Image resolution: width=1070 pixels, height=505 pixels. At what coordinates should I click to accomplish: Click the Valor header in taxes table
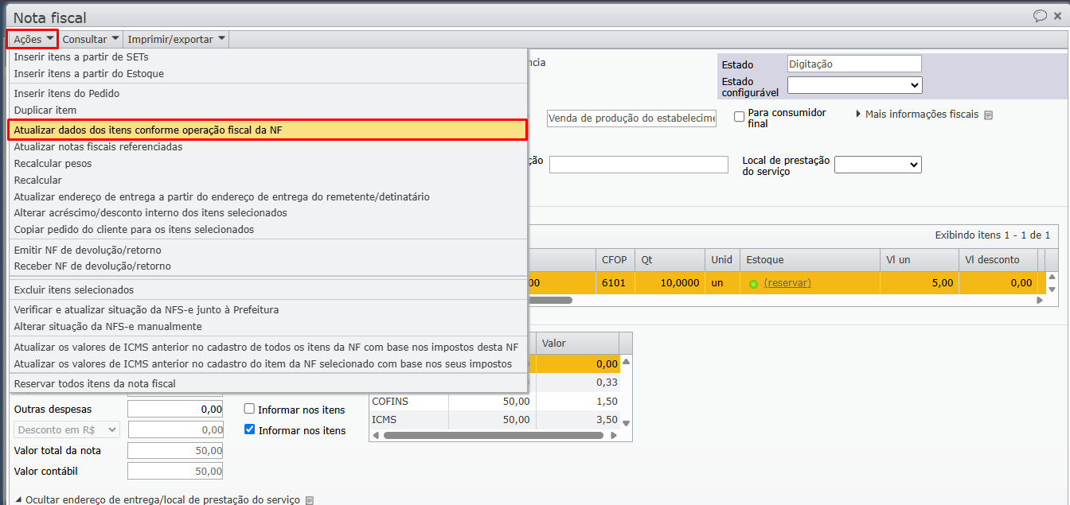577,344
